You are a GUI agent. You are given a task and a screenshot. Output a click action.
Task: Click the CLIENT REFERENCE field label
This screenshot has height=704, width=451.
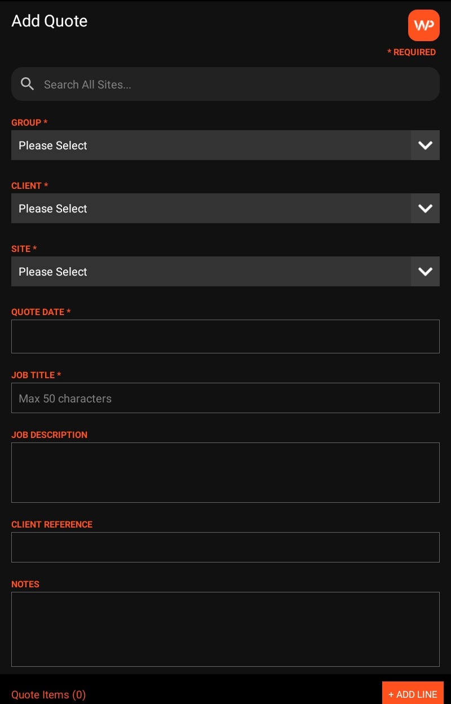pos(52,524)
